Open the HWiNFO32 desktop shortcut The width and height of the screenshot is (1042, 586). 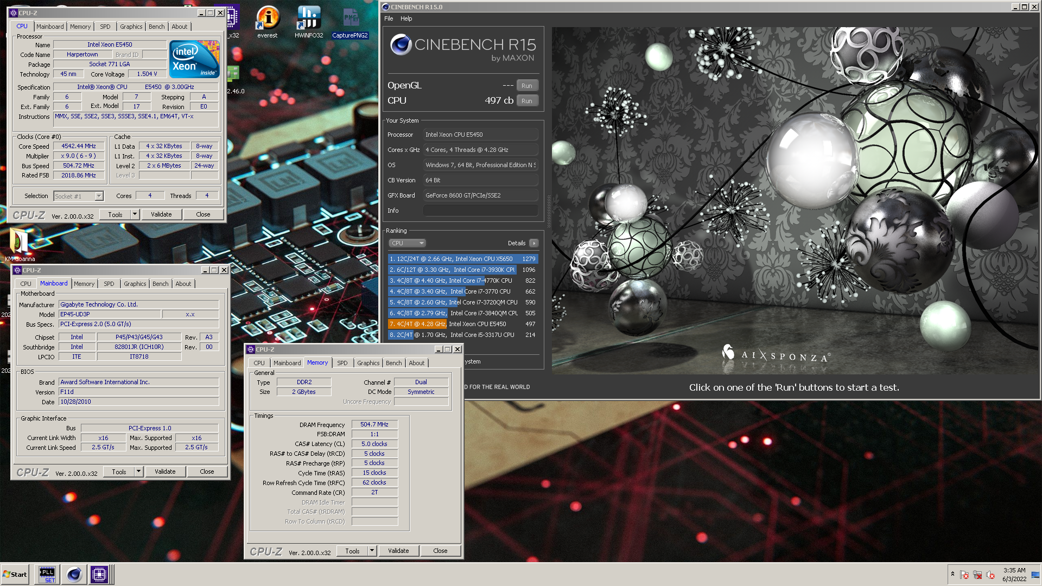click(309, 22)
